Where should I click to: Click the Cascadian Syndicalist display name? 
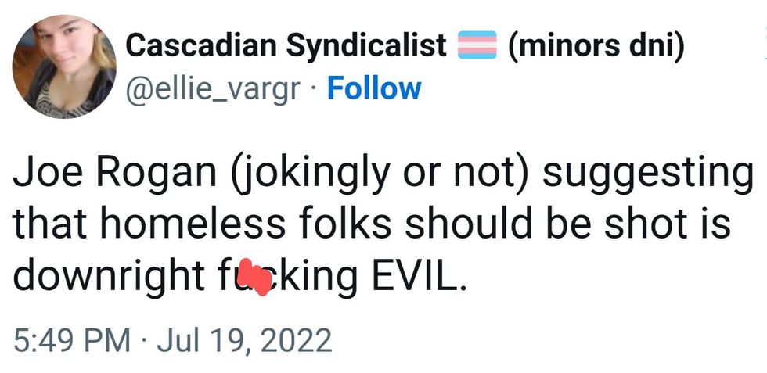pyautogui.click(x=286, y=47)
